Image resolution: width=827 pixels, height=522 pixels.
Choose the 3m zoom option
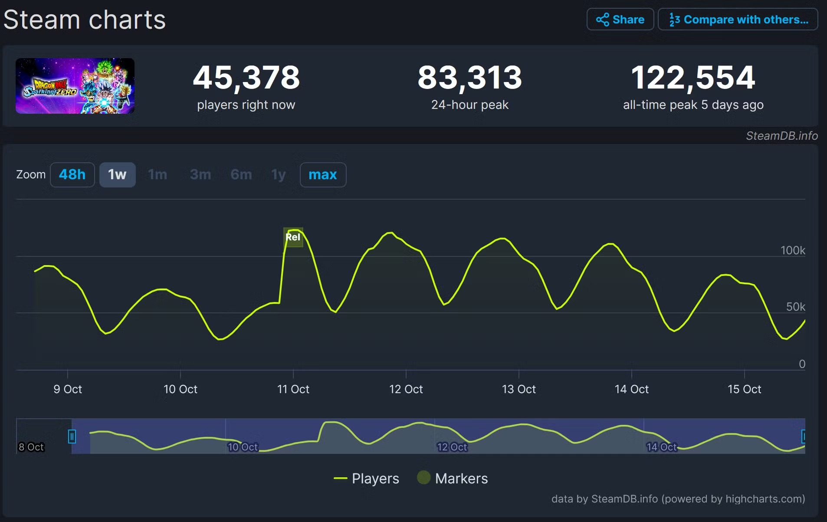[x=200, y=174]
